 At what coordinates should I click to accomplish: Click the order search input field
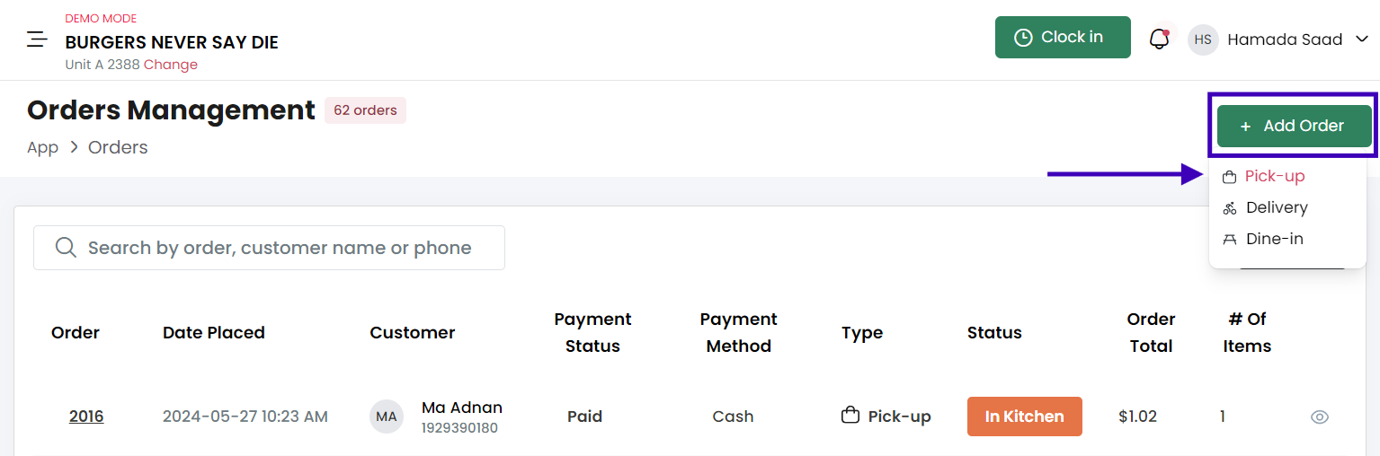click(269, 248)
